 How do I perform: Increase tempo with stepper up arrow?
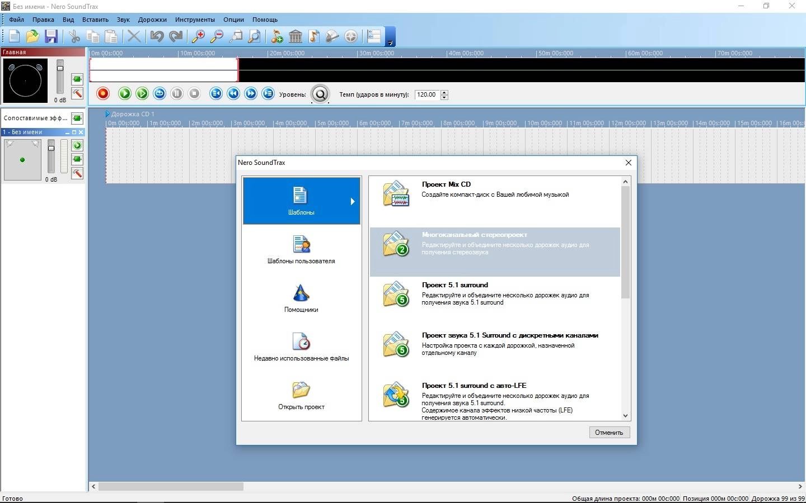[x=444, y=92]
